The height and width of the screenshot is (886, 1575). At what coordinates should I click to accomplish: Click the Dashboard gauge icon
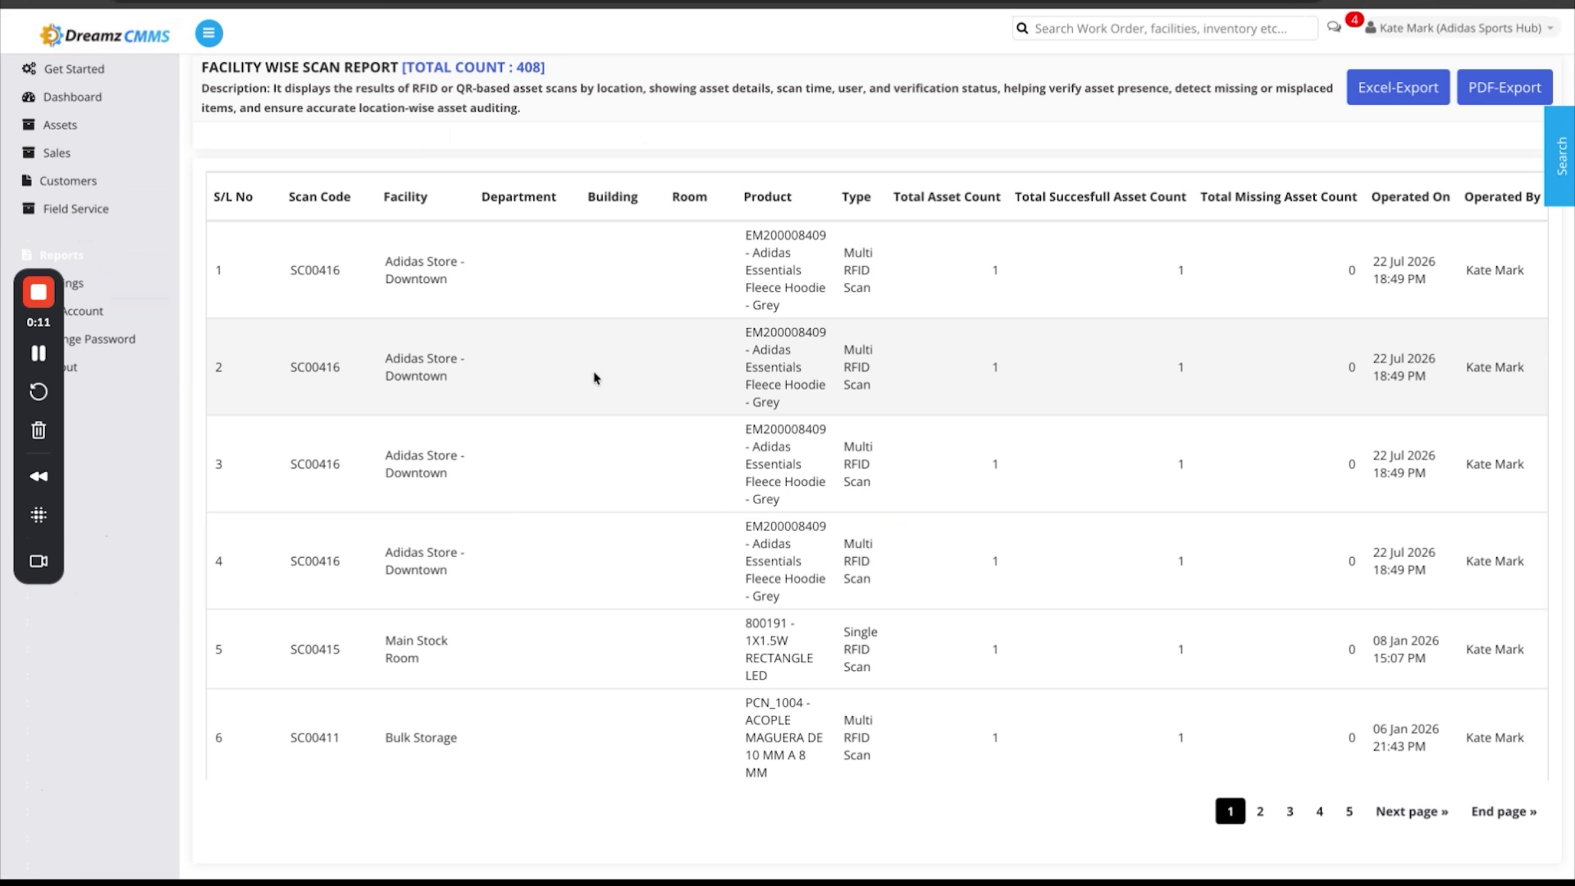tap(29, 96)
